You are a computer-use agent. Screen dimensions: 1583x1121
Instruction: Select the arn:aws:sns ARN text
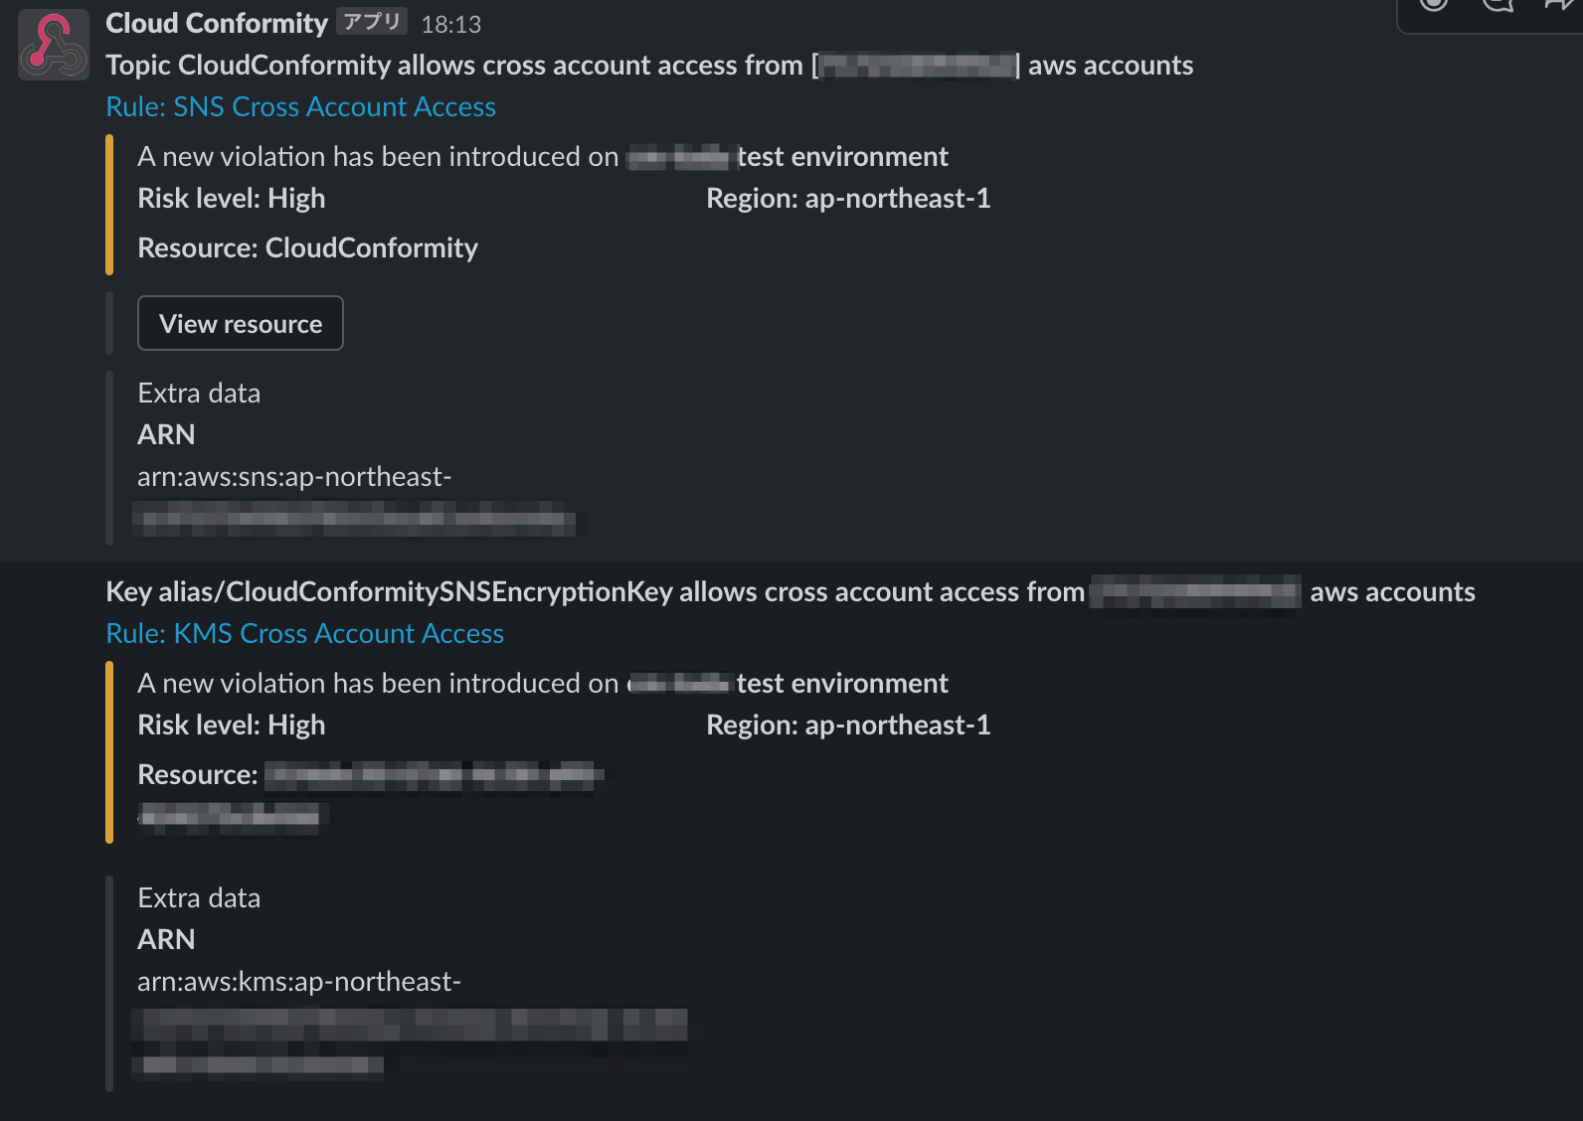click(294, 477)
